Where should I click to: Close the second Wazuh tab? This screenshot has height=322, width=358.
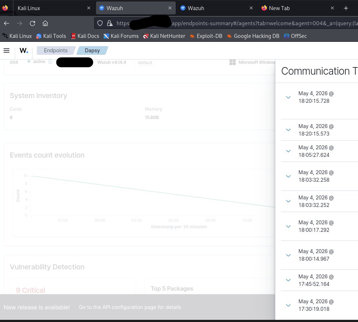coord(251,8)
